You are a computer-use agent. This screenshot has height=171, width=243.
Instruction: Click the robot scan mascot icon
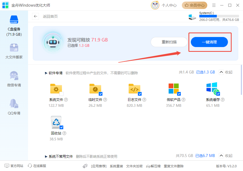(x=53, y=42)
